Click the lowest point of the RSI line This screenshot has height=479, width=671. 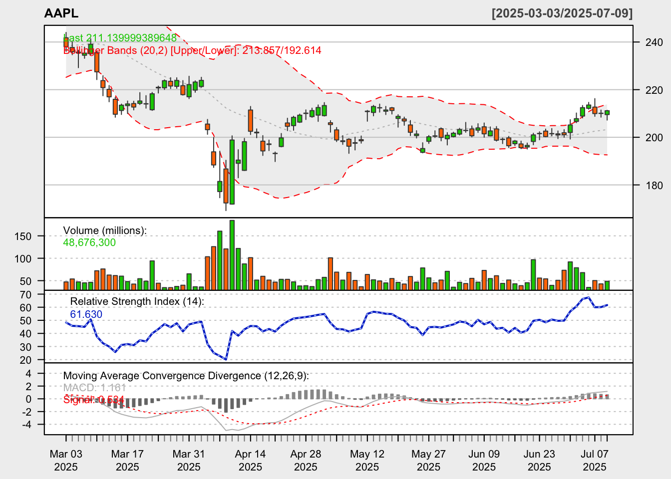point(226,359)
